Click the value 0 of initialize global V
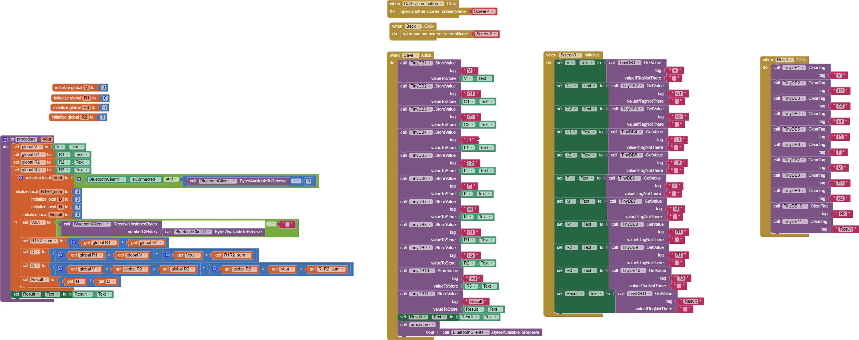This screenshot has height=340, width=859. tap(104, 87)
